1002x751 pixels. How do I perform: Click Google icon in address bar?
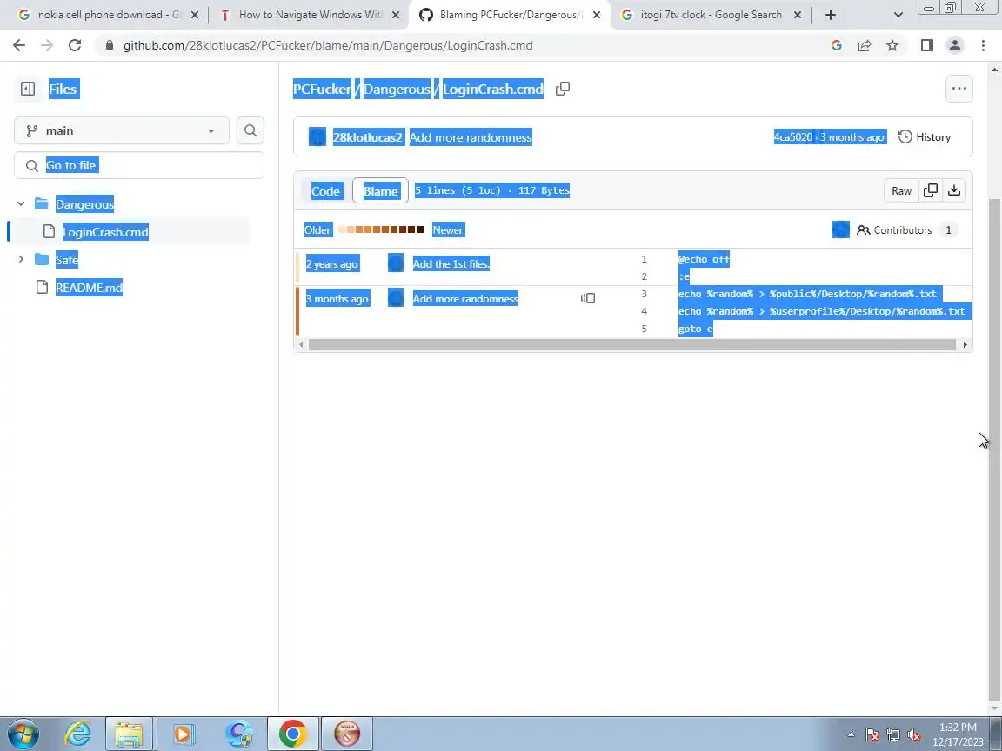click(x=836, y=45)
